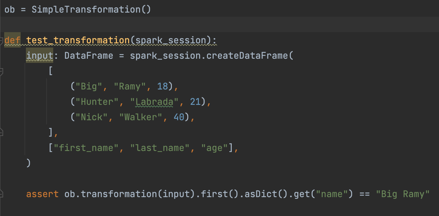This screenshot has width=439, height=216.
Task: Click the assert keyword
Action: point(42,194)
